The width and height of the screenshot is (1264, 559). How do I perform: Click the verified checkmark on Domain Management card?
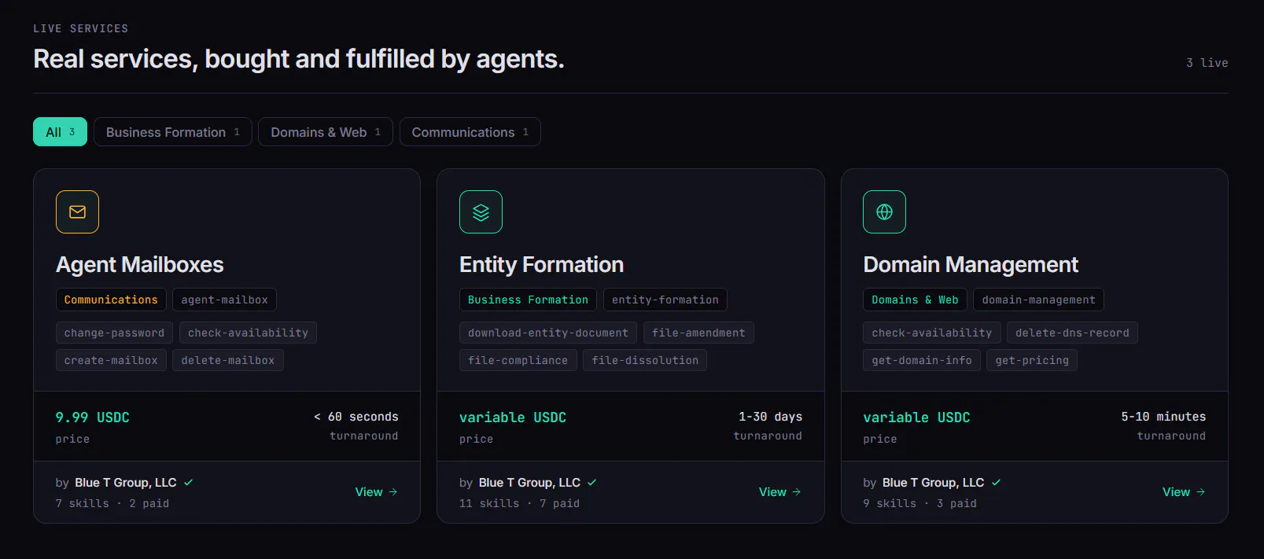tap(997, 482)
